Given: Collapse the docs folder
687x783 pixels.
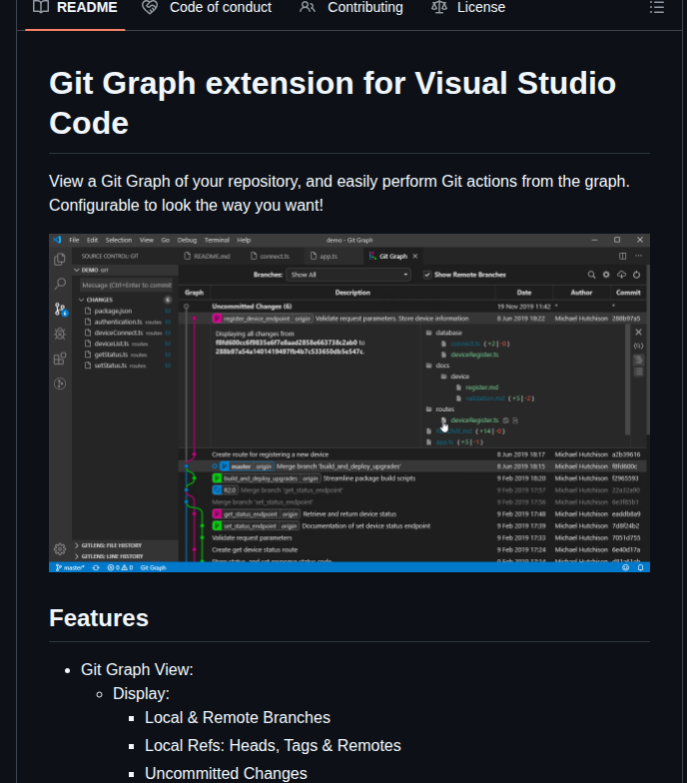Looking at the screenshot, I should [437, 366].
